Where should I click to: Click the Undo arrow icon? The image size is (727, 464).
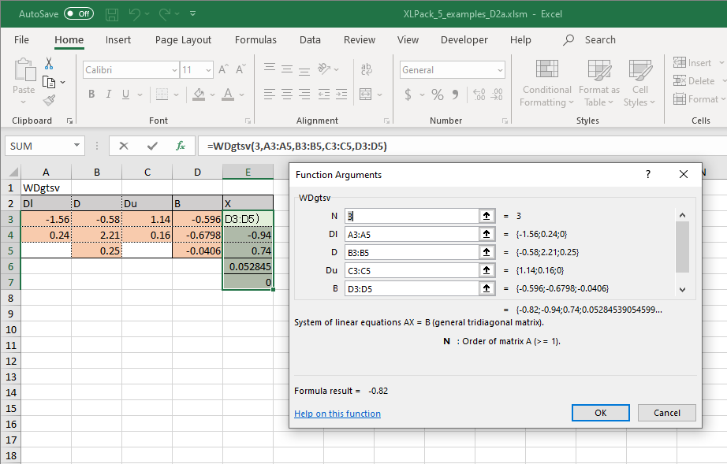(135, 14)
